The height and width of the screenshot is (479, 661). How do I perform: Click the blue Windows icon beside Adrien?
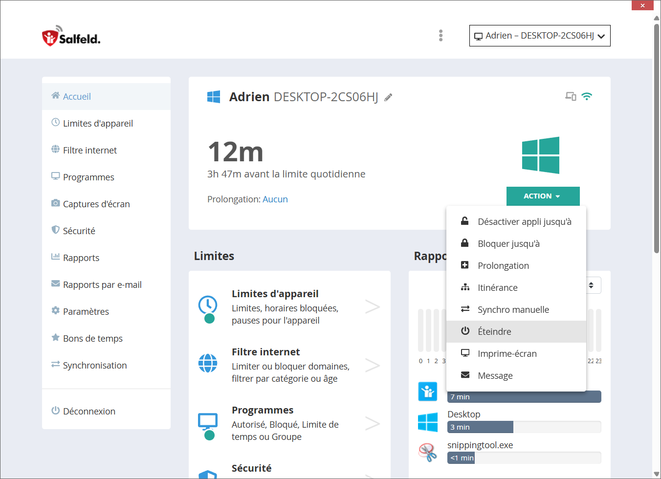click(214, 97)
